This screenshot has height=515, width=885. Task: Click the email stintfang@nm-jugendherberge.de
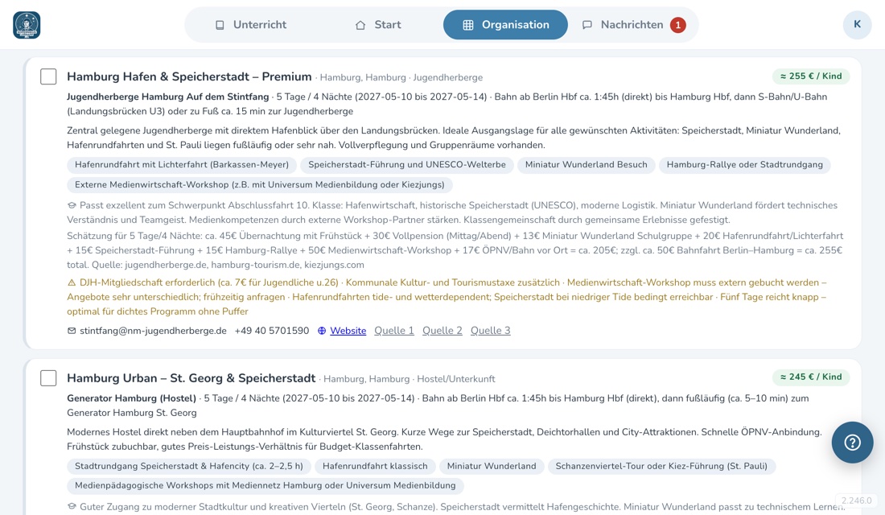153,331
